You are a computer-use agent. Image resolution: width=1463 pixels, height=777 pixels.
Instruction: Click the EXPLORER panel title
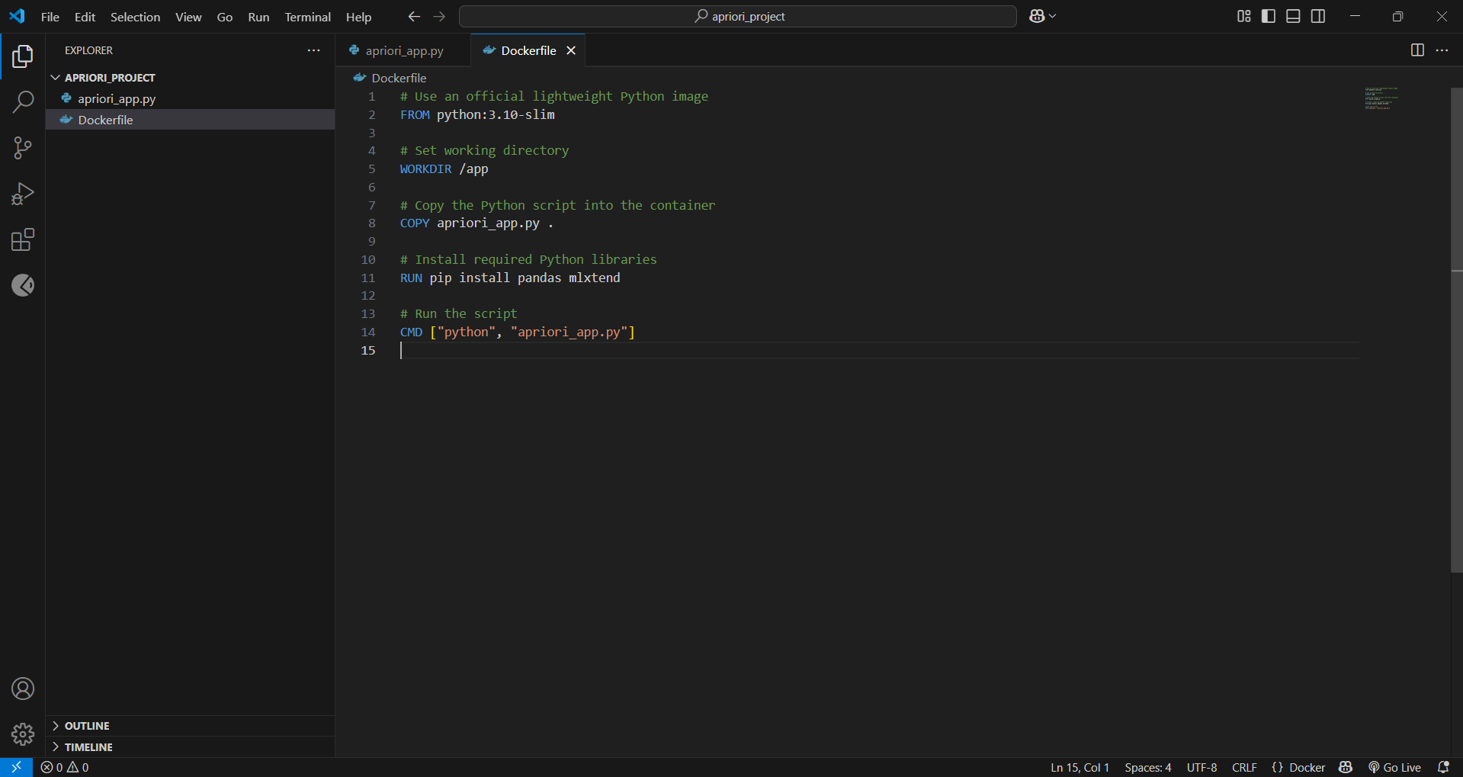(88, 50)
